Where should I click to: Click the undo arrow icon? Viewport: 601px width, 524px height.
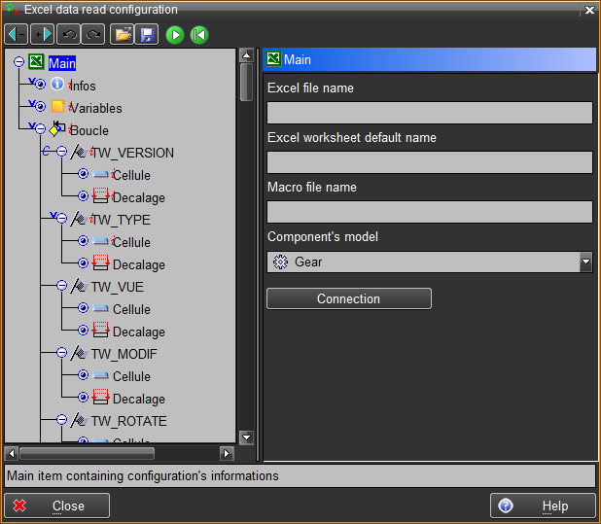(x=69, y=34)
